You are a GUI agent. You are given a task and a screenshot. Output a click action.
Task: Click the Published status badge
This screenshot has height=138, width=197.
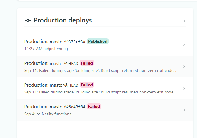coord(98,41)
